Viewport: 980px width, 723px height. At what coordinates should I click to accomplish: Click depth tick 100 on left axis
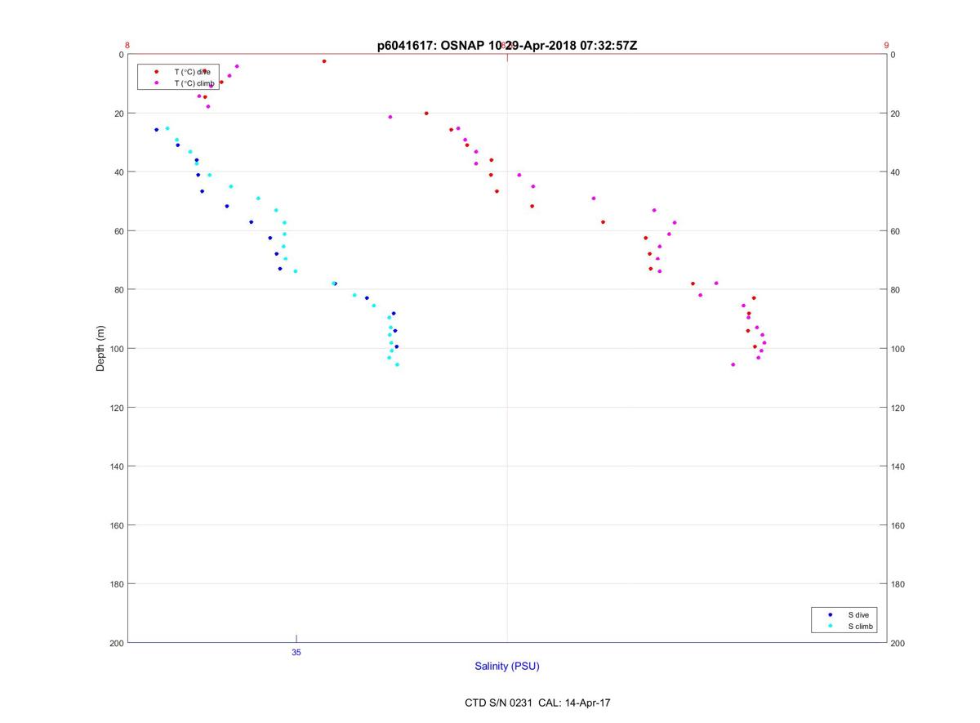(x=116, y=349)
